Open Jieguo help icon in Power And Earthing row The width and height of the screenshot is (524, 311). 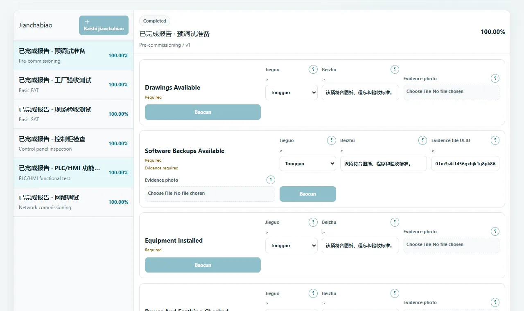click(x=313, y=293)
